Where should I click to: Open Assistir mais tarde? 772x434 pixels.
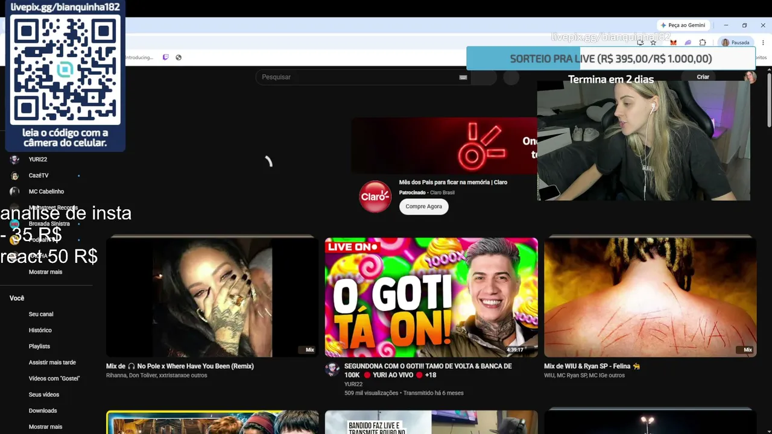52,362
